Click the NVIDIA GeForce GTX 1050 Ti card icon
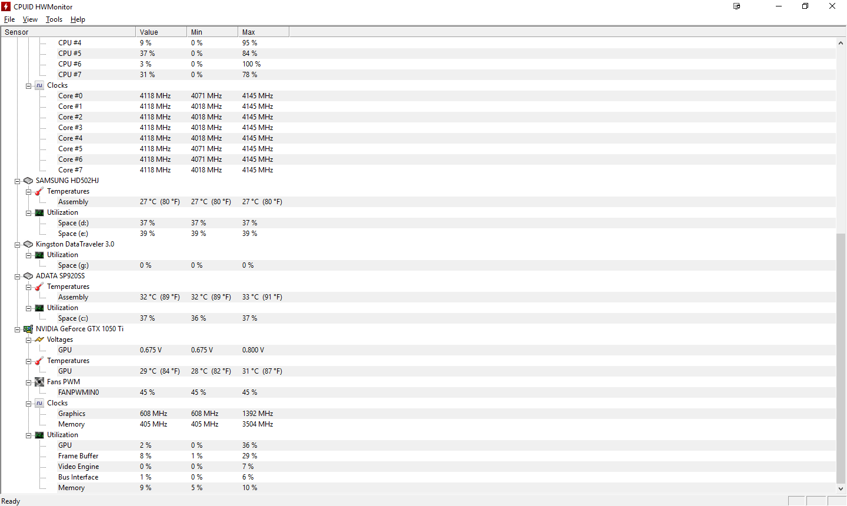 28,329
